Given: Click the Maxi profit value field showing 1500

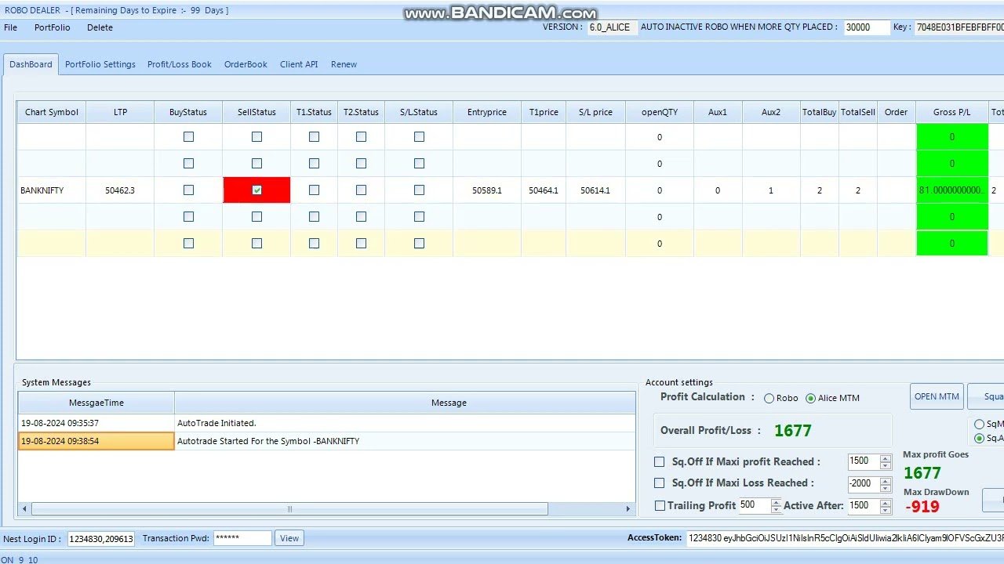Looking at the screenshot, I should (864, 462).
